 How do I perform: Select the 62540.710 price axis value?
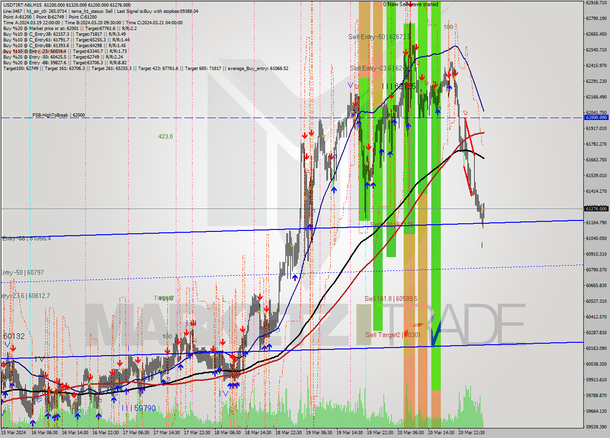click(596, 50)
